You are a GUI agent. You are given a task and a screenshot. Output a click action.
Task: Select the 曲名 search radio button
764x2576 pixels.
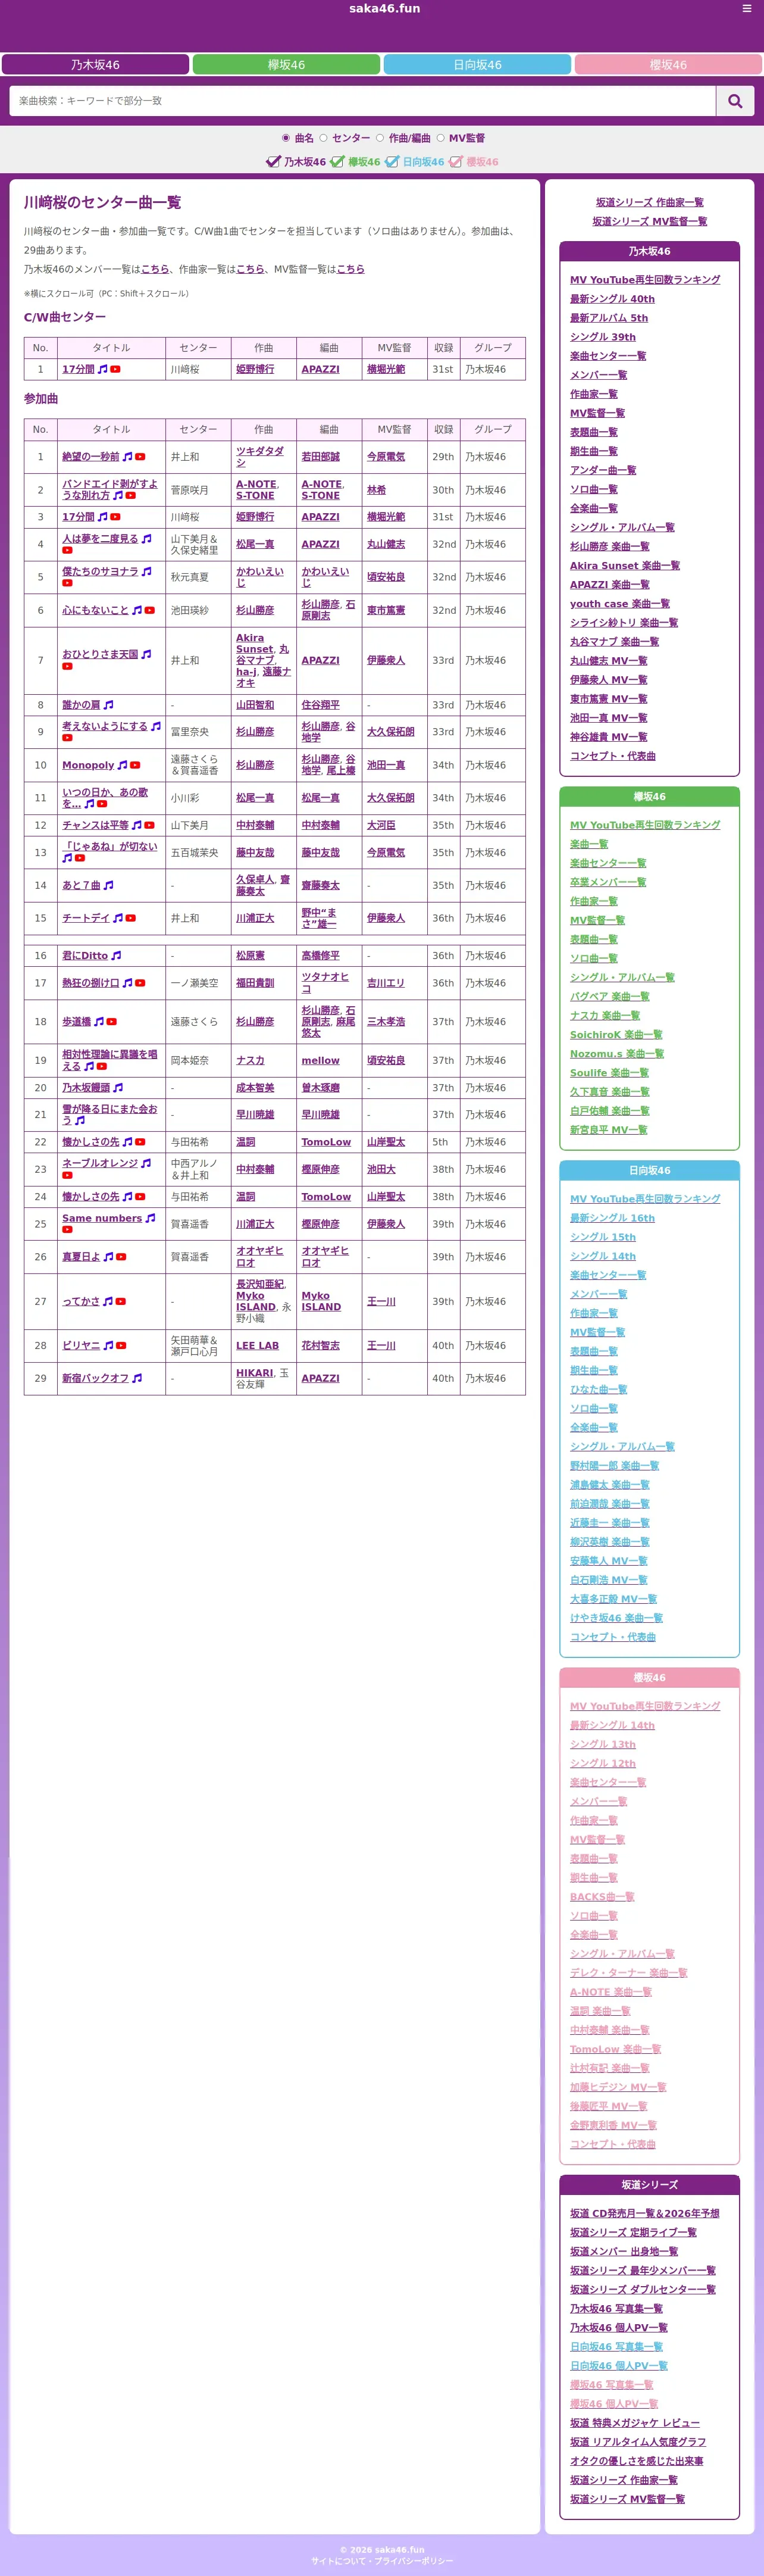coord(286,138)
